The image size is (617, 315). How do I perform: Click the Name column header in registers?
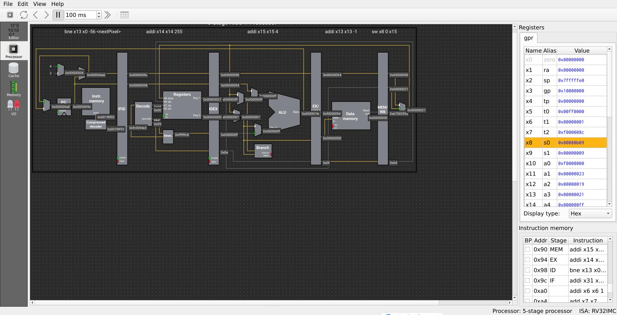533,50
